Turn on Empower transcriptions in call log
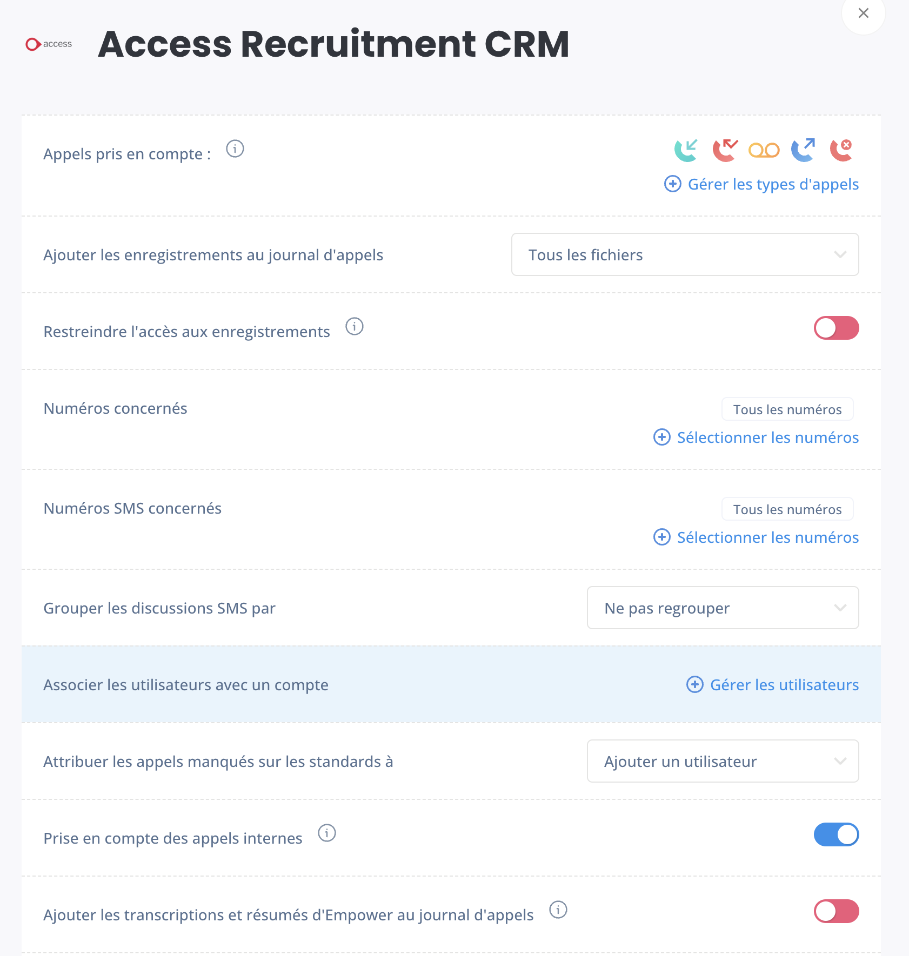909x956 pixels. point(836,911)
